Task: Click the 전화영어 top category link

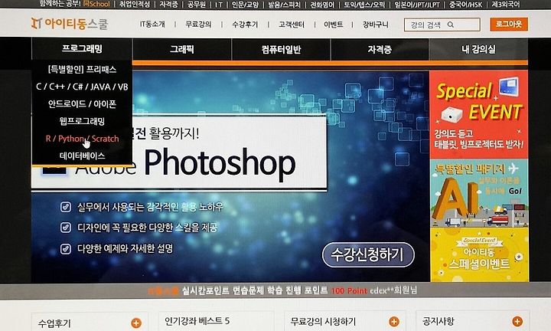Action: click(322, 5)
